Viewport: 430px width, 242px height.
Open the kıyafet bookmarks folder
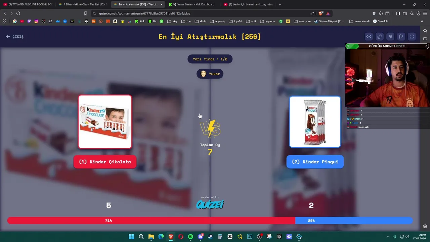tap(235, 21)
